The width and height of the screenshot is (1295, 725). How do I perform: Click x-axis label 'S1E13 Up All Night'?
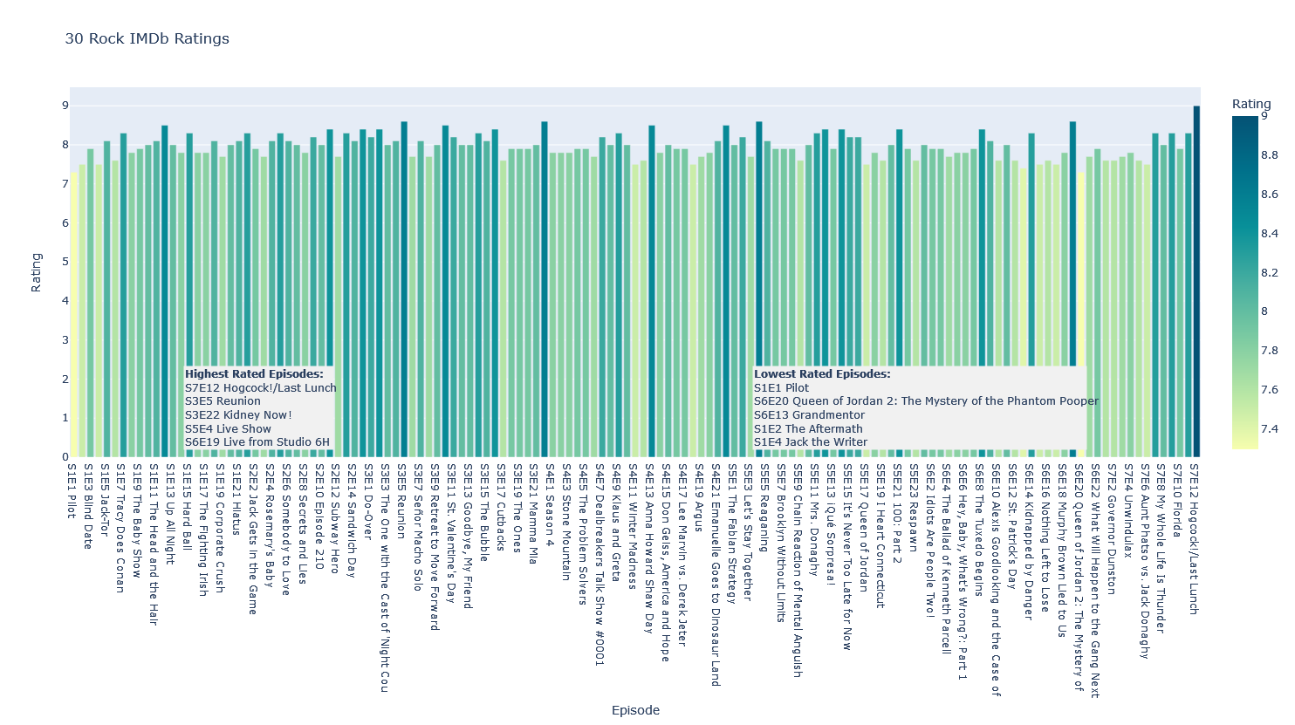[170, 513]
